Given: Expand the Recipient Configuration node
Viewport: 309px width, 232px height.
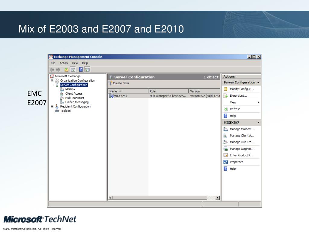Looking at the screenshot, I should tap(52, 106).
